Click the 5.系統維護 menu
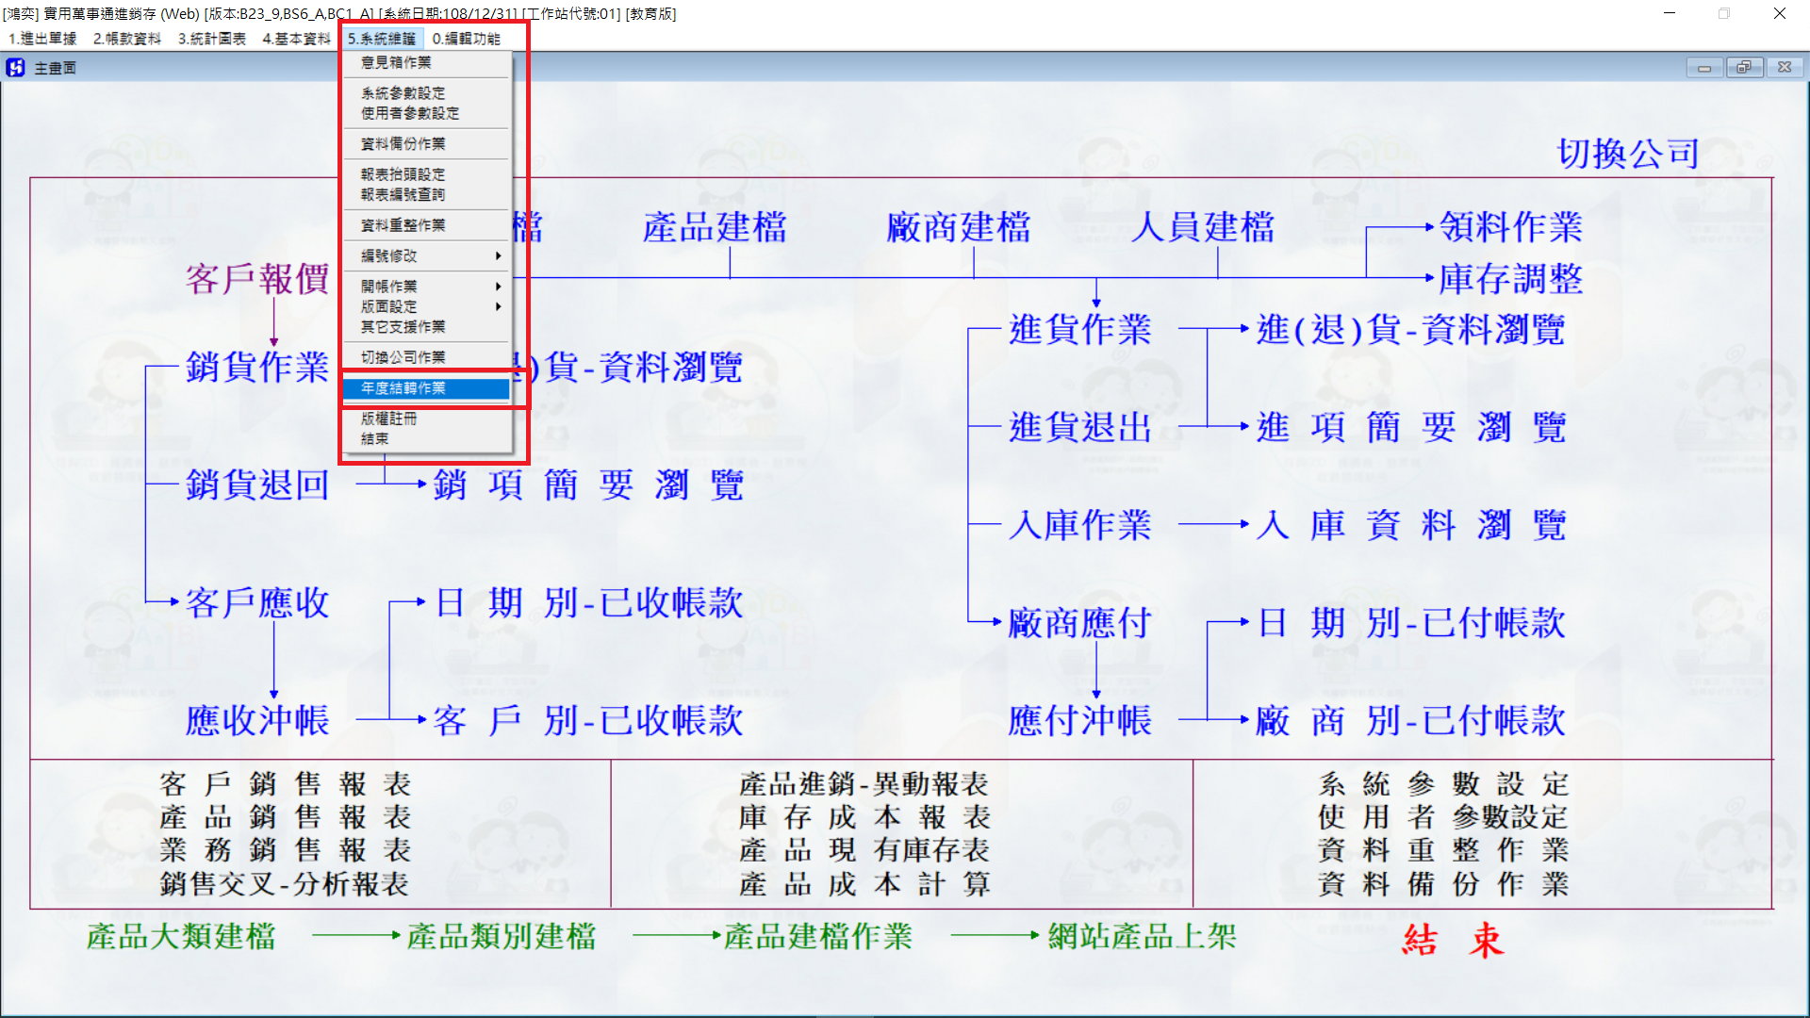The height and width of the screenshot is (1018, 1810). [x=382, y=39]
